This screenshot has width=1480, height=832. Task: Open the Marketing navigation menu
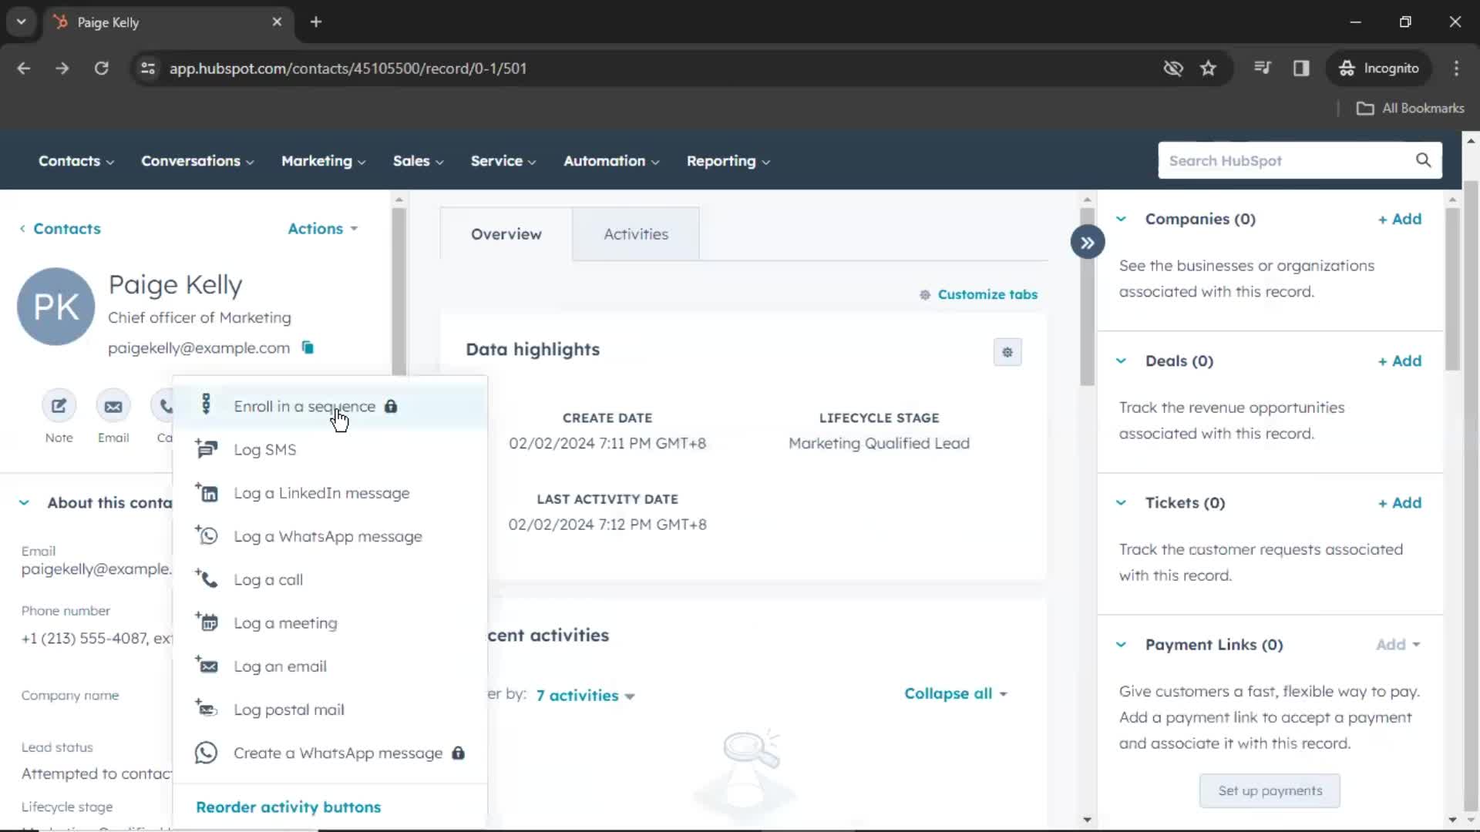tap(324, 161)
